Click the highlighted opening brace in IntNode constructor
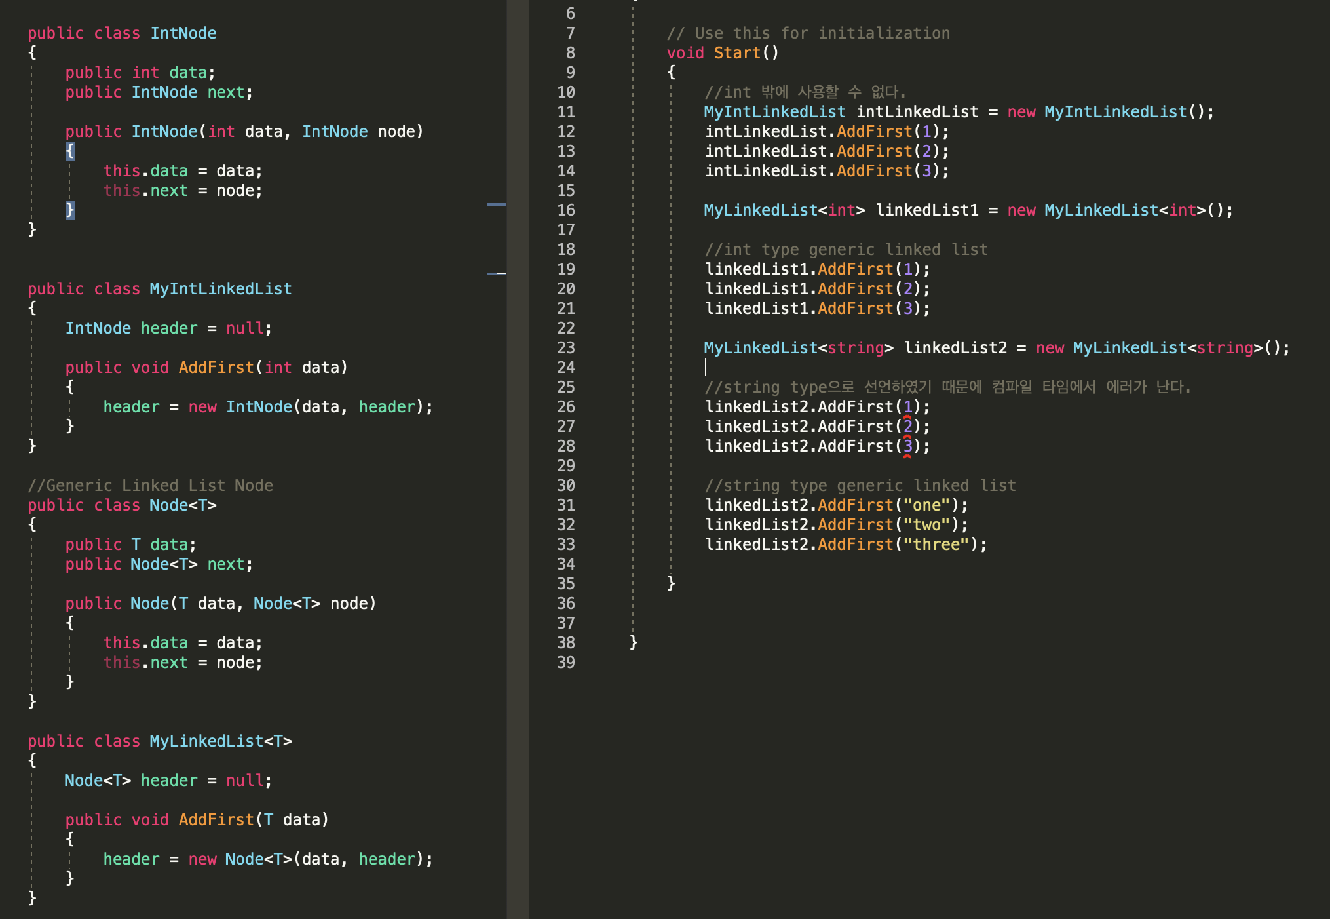 coord(70,151)
